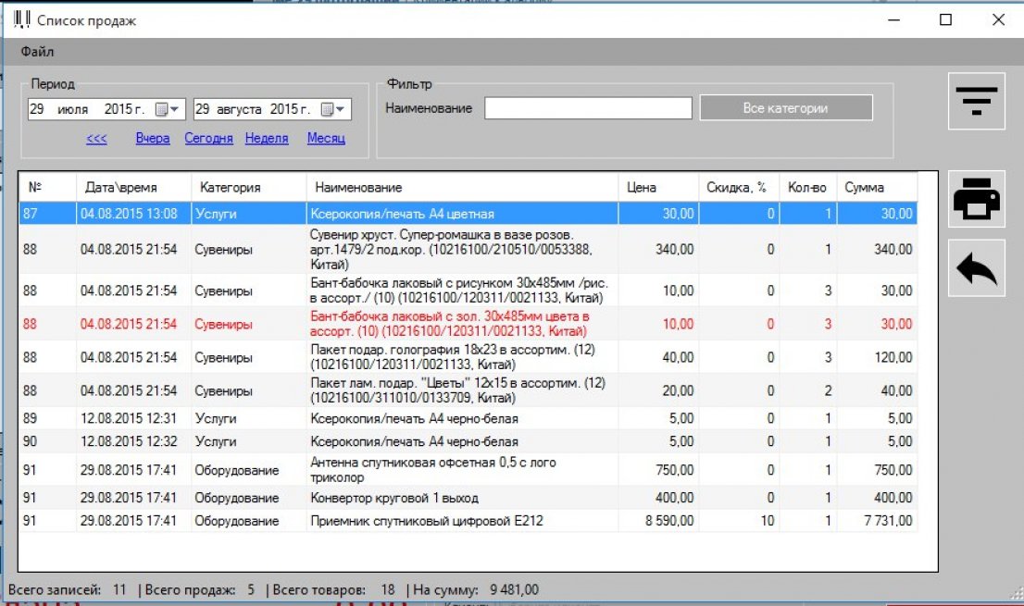Focus the Наименование filter text field
This screenshot has width=1024, height=606.
(588, 108)
